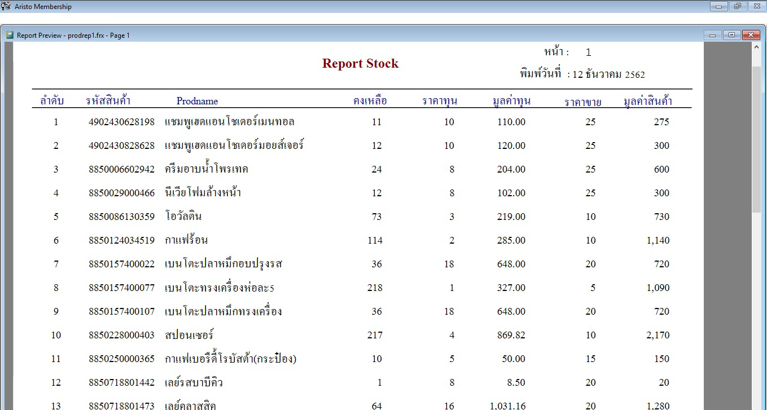Click cost value 327.00
Image resolution: width=767 pixels, height=410 pixels.
tap(511, 288)
